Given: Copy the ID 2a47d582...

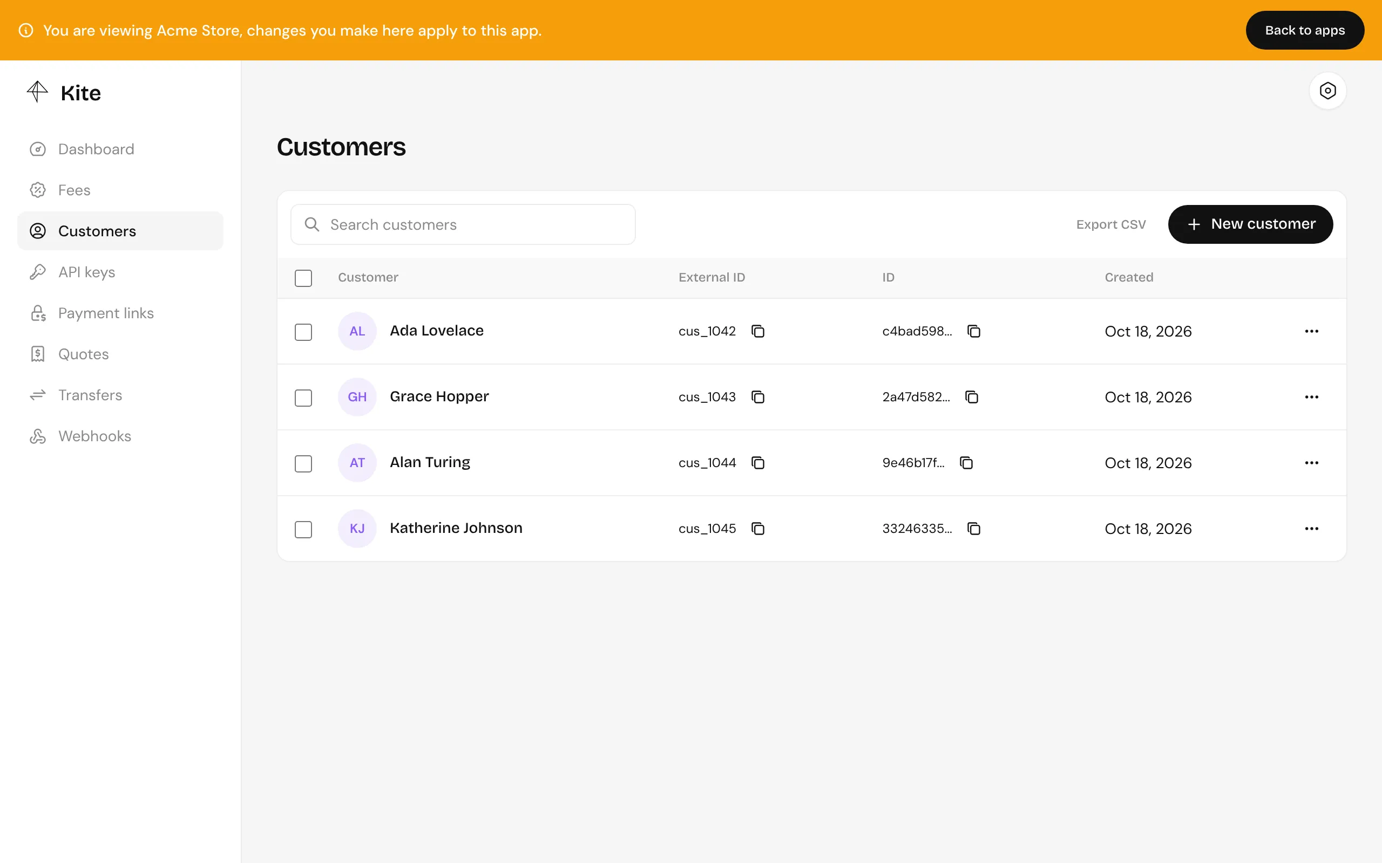Looking at the screenshot, I should click(x=971, y=396).
